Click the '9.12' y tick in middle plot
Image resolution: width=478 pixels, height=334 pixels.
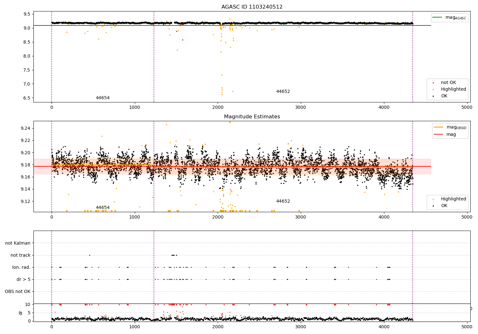pyautogui.click(x=26, y=201)
